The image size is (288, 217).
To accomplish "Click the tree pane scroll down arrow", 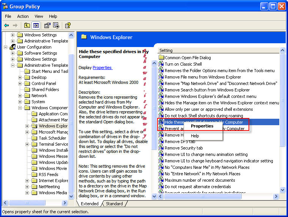I will (x=71, y=196).
